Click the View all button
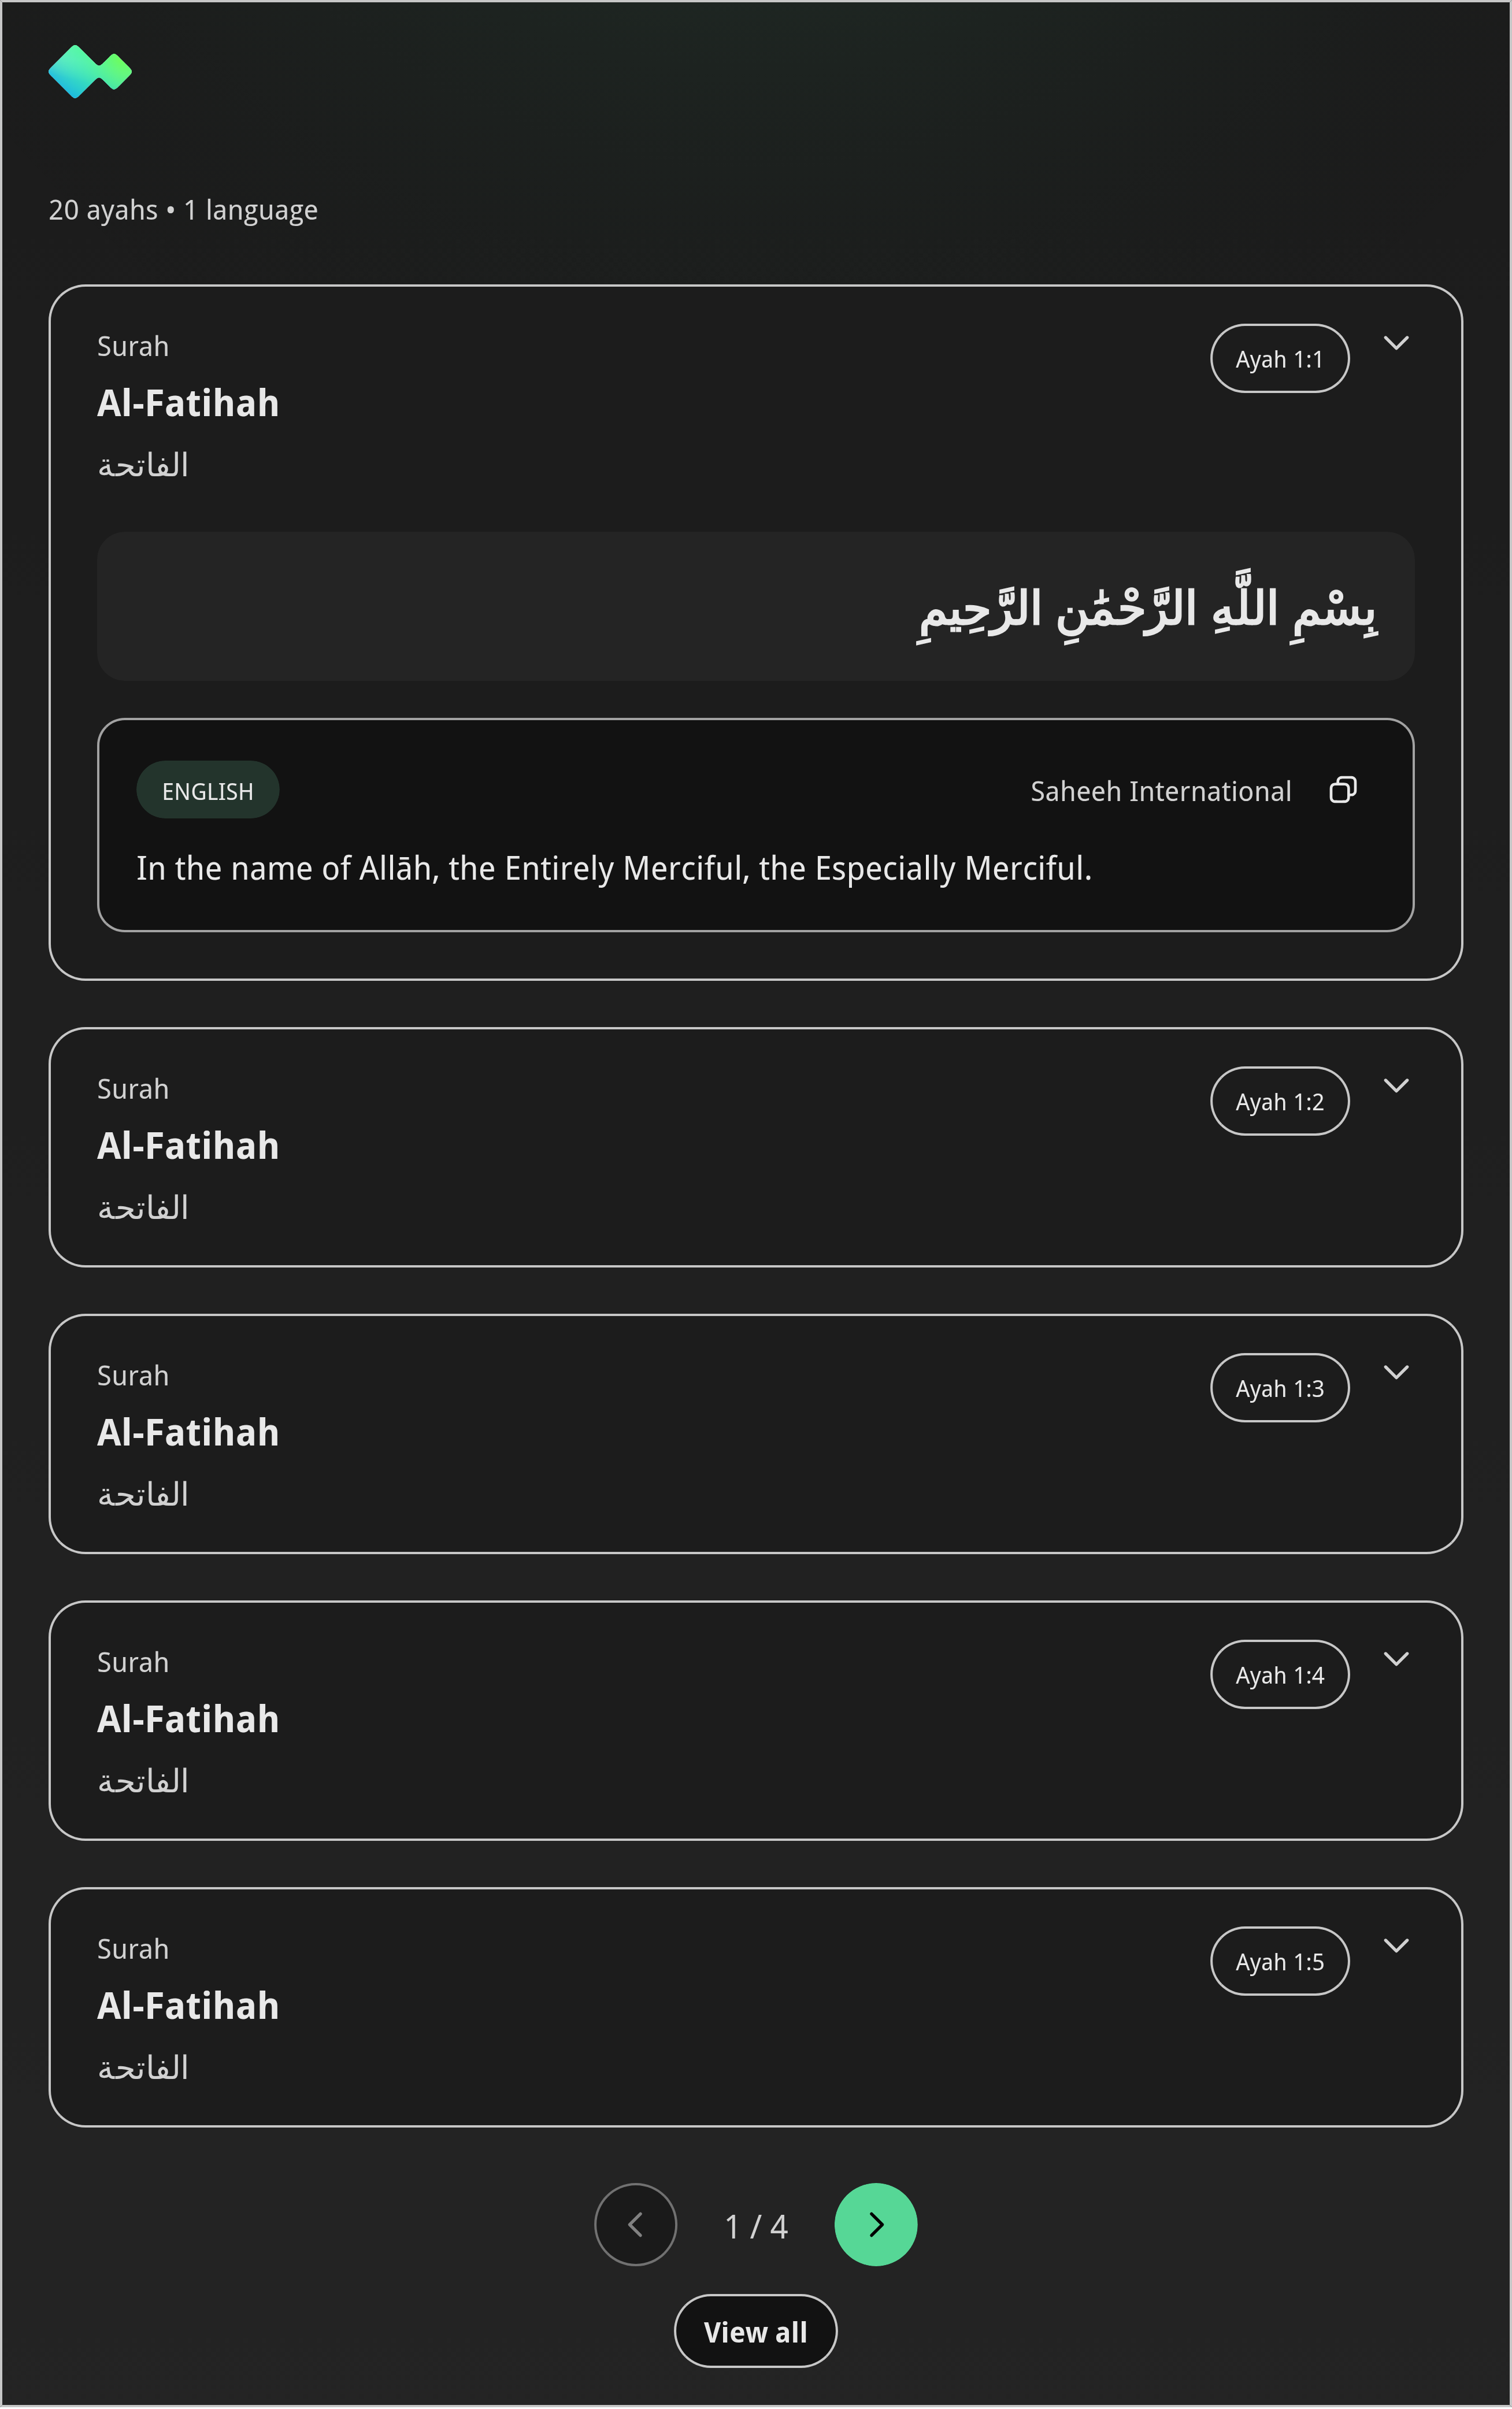Image resolution: width=1512 pixels, height=2409 pixels. (x=755, y=2331)
